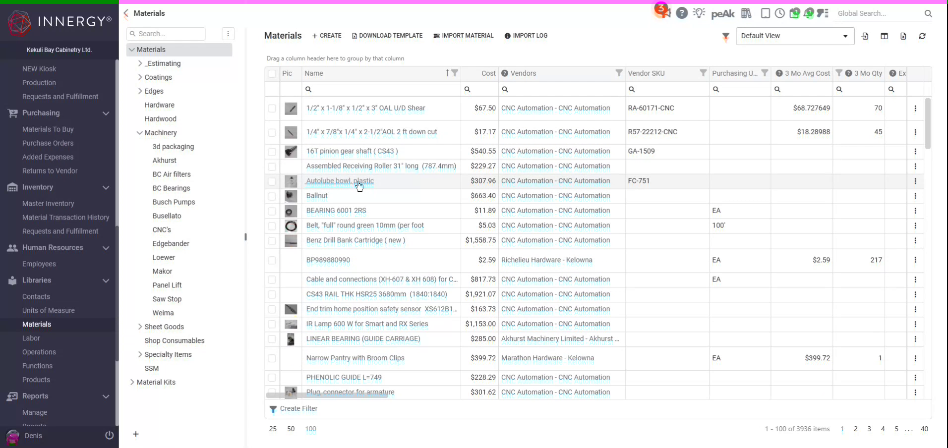Image resolution: width=948 pixels, height=448 pixels.
Task: Select the checkbox for BEARING 6001 2RS
Action: [x=272, y=212]
